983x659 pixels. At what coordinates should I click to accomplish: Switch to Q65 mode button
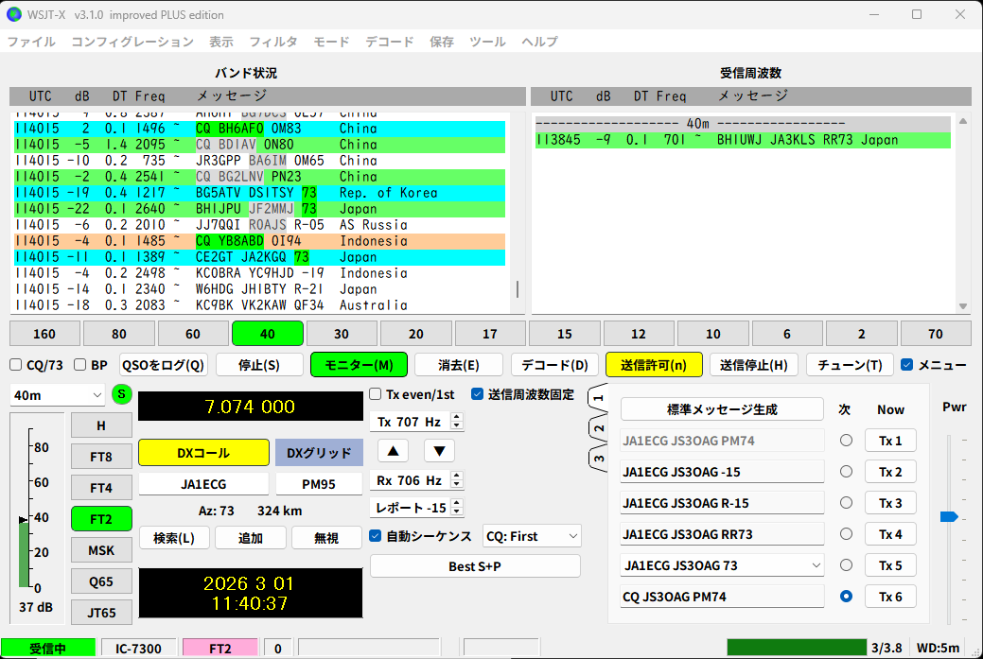(101, 581)
